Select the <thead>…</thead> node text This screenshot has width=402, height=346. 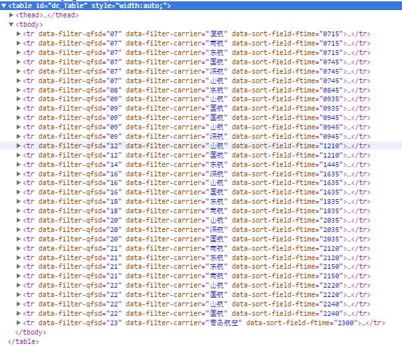pos(47,15)
